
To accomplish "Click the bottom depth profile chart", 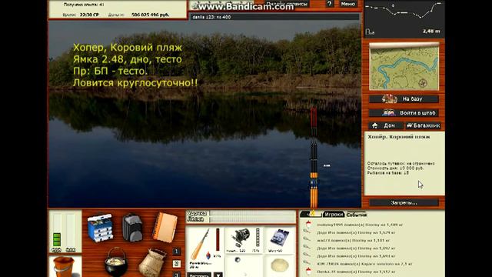I will click(404, 18).
